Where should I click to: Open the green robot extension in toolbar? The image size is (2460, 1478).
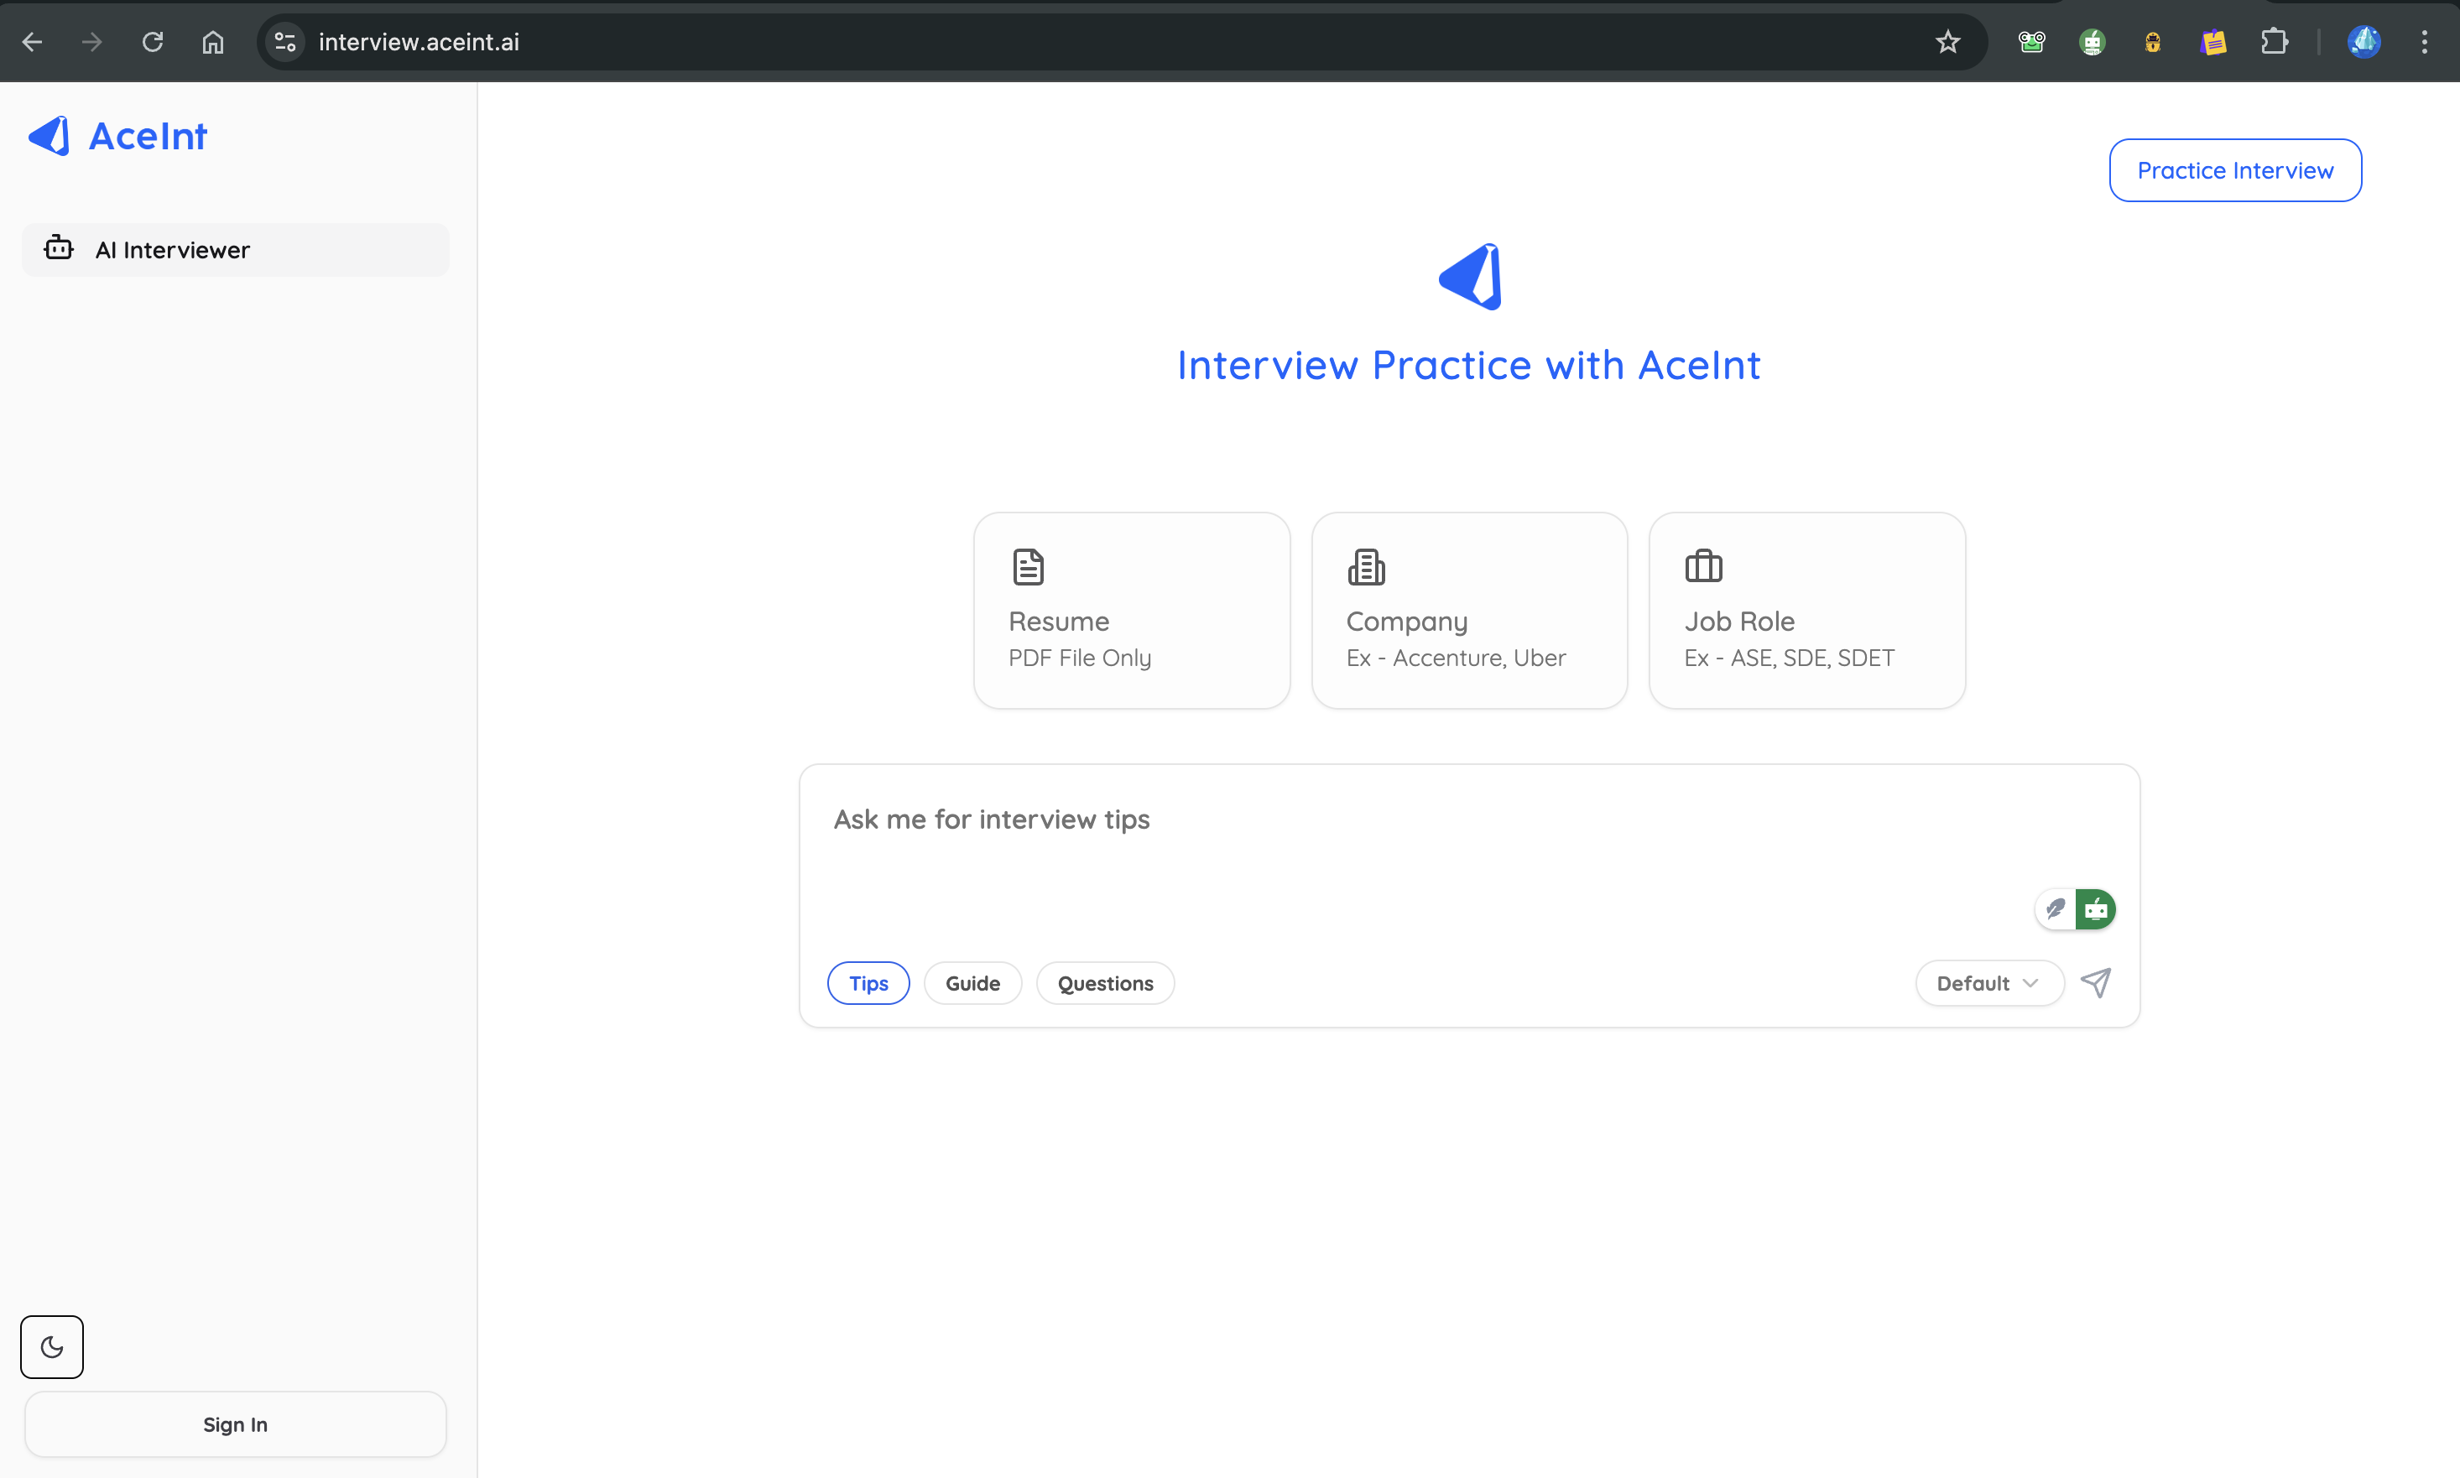tap(2093, 42)
